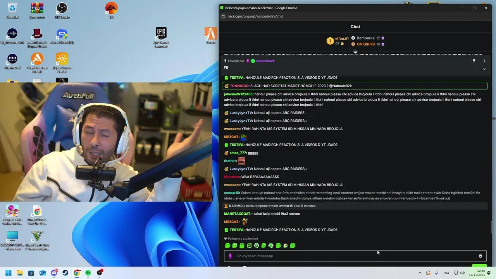496x279 pixels.
Task: Open Corbeille recycle bin desktop icon
Action: pyautogui.click(x=12, y=10)
